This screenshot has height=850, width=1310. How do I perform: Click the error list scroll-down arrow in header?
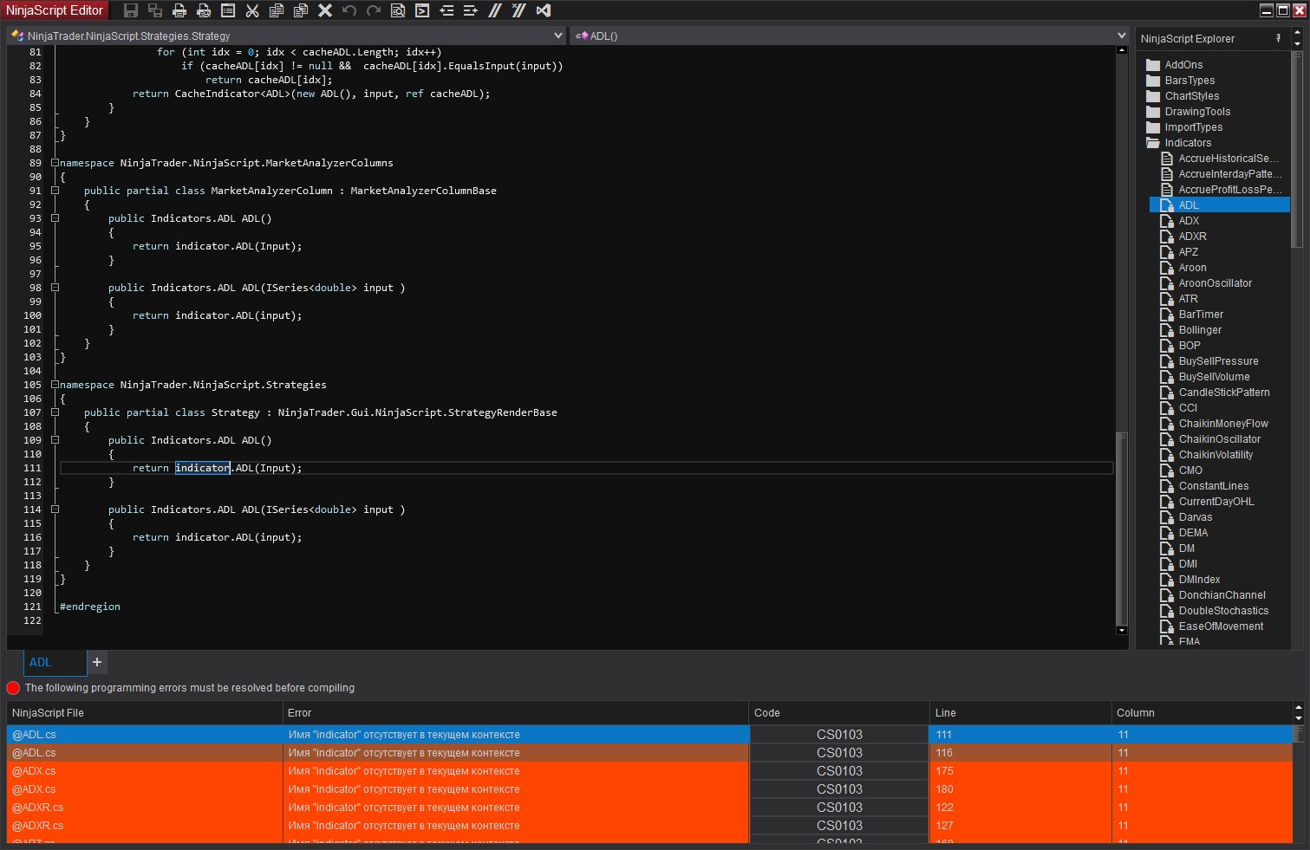tap(1298, 718)
